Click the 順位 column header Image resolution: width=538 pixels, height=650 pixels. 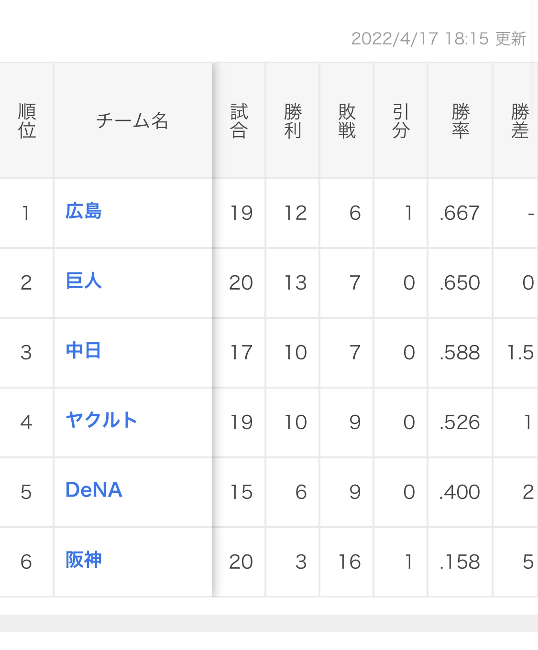(x=27, y=121)
